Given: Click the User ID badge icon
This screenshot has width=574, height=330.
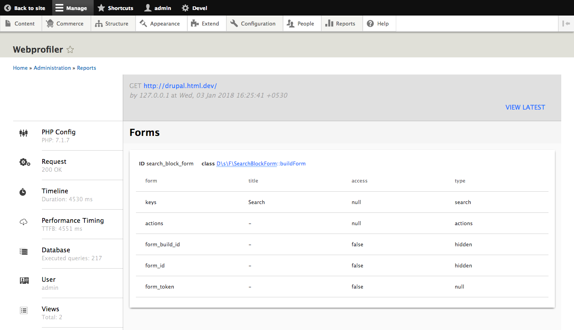Looking at the screenshot, I should (x=24, y=280).
